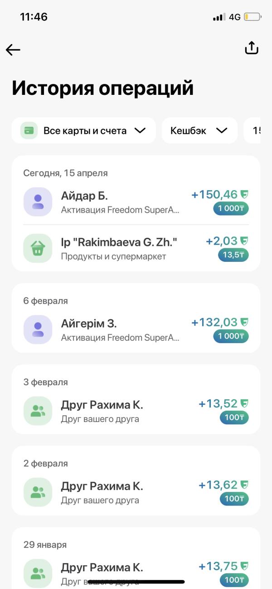This screenshot has width=272, height=589.
Task: Tap Айдар Б. purple person avatar icon
Action: 38,202
